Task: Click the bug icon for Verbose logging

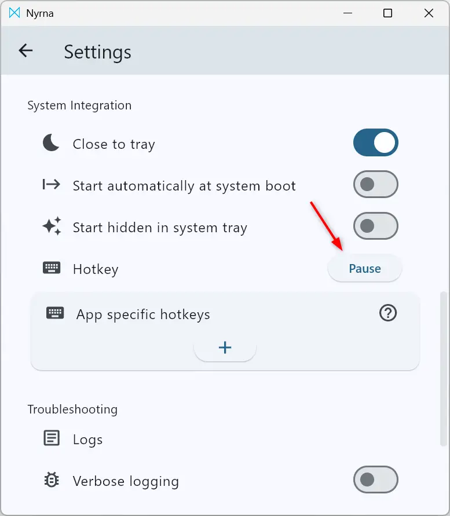Action: (x=52, y=480)
